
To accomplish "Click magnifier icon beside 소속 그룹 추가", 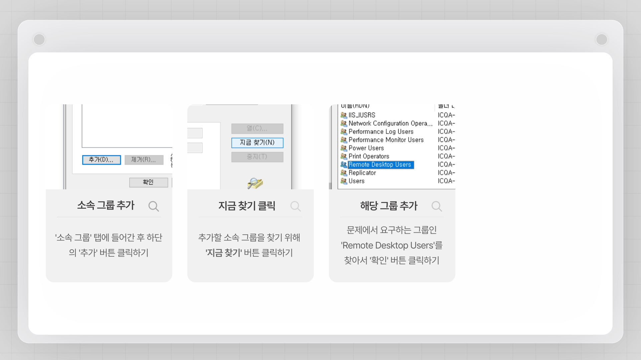I will pyautogui.click(x=154, y=206).
